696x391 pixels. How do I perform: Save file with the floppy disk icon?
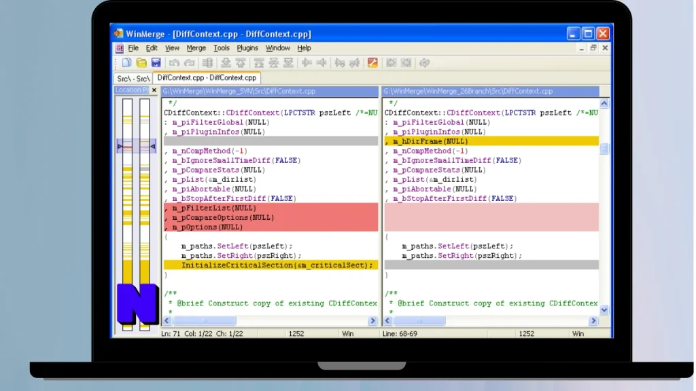(156, 63)
